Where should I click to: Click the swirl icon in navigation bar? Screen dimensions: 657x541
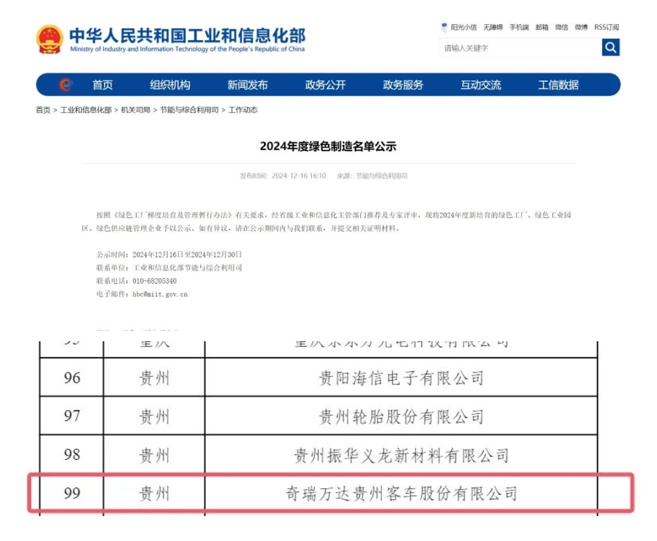(x=65, y=85)
